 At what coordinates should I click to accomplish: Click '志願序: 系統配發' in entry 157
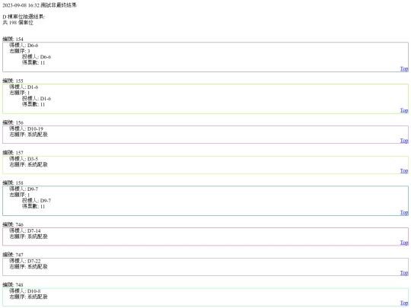[x=29, y=164]
